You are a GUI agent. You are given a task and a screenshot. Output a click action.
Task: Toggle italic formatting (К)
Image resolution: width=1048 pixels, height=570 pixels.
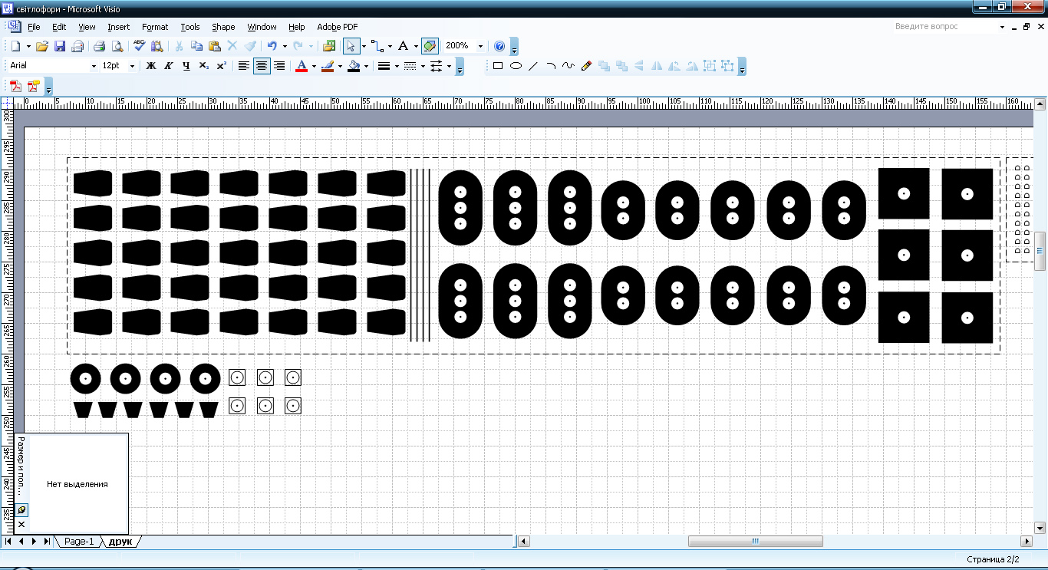[x=168, y=66]
